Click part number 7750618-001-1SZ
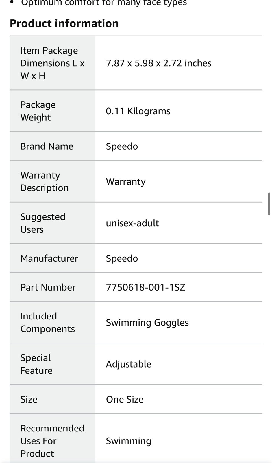 click(x=145, y=287)
